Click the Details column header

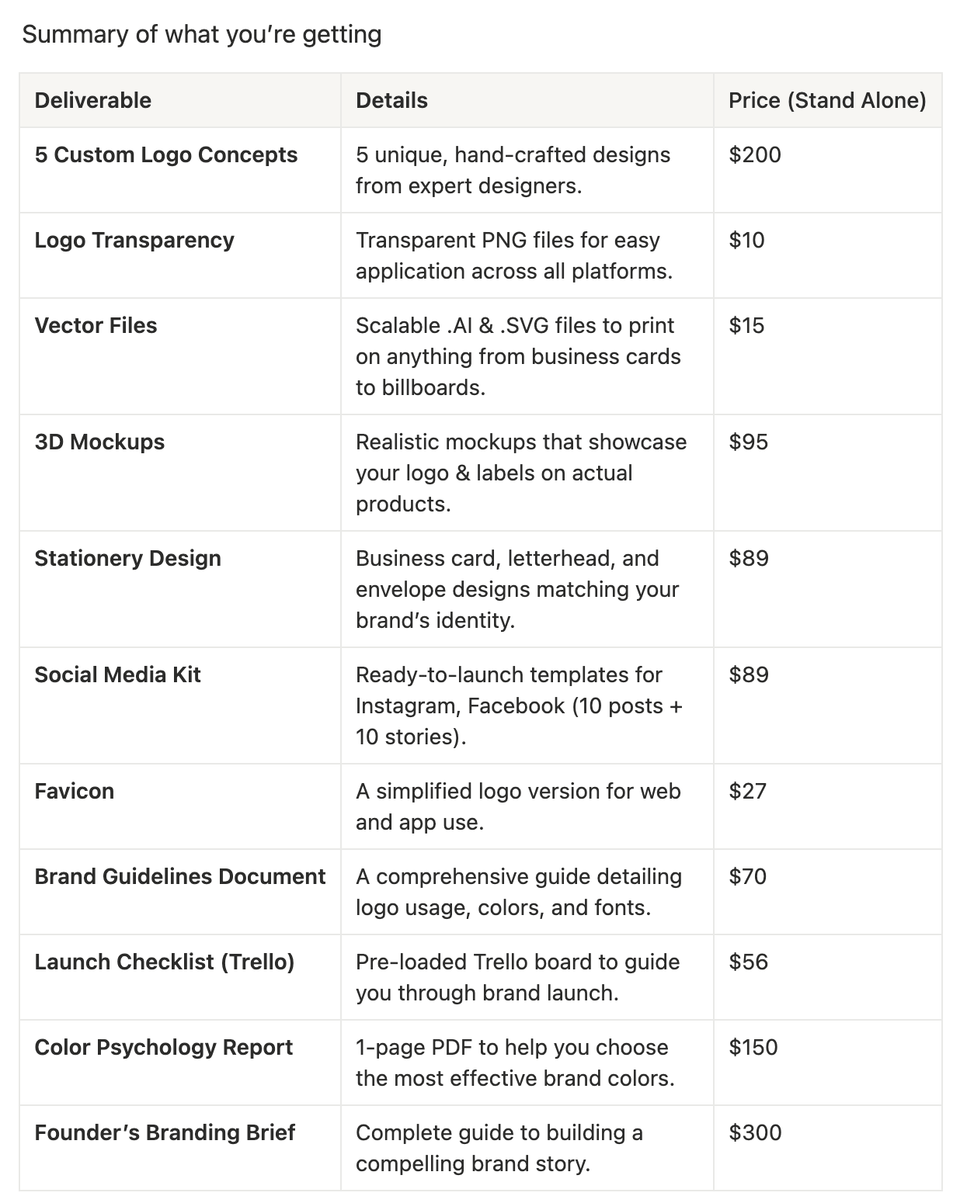click(391, 101)
